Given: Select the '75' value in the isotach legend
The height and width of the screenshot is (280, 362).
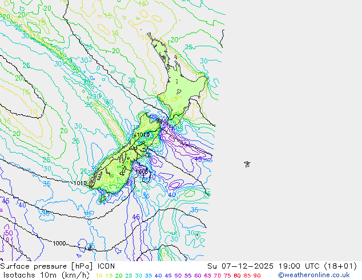Looking at the screenshot, I should coord(227,275).
